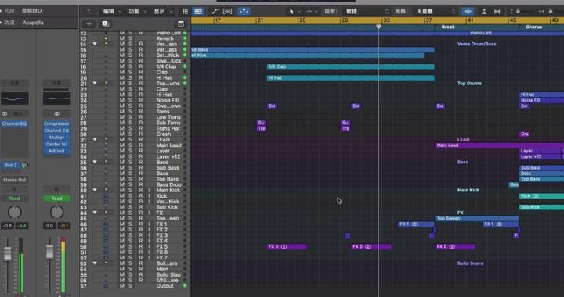This screenshot has width=564, height=297.
Task: Mute the Main Lead track
Action: pyautogui.click(x=122, y=145)
